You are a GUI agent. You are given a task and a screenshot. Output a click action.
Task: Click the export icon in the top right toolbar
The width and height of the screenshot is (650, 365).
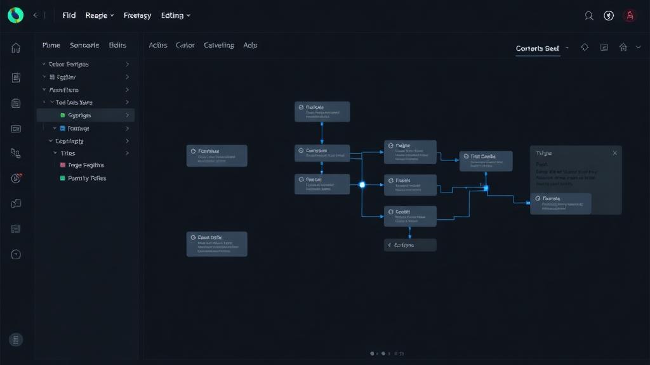coord(604,47)
